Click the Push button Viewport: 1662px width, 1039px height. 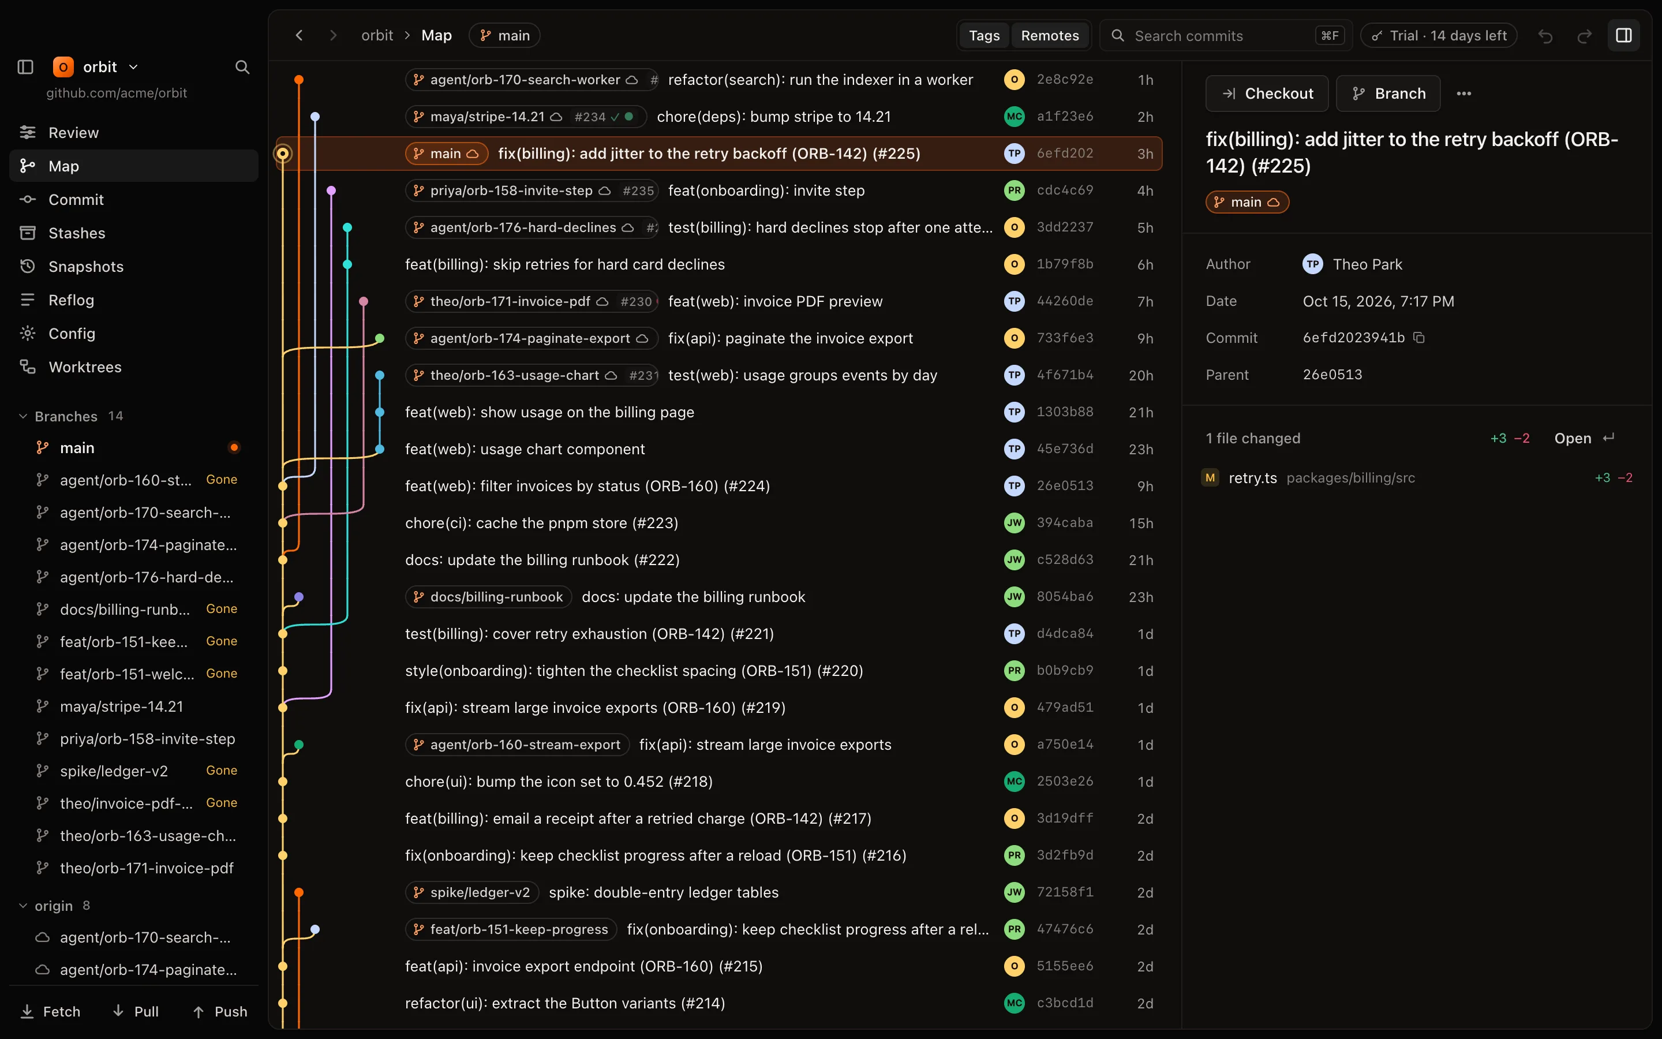[220, 1011]
